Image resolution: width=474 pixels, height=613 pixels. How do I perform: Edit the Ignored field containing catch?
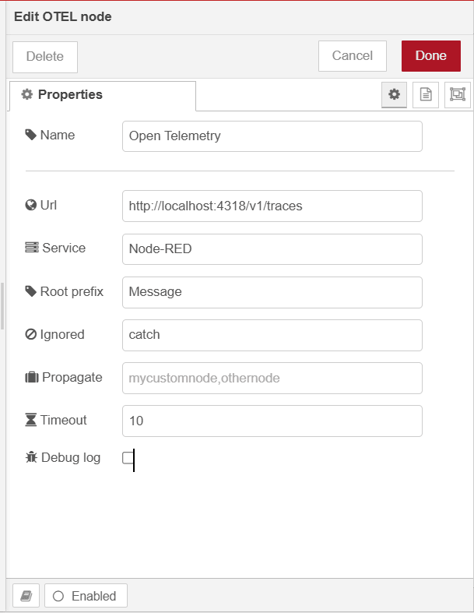[272, 335]
